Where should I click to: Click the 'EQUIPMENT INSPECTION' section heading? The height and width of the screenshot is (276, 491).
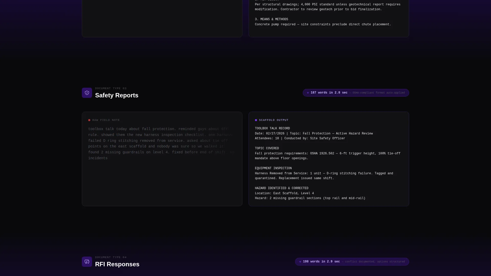tap(273, 168)
